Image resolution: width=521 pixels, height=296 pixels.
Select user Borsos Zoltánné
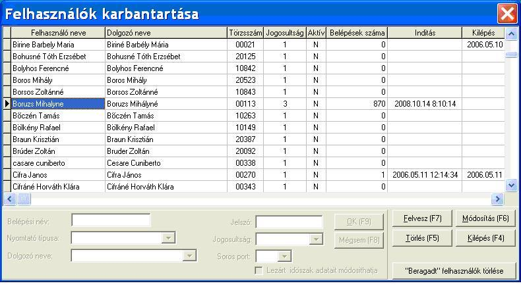coord(58,92)
